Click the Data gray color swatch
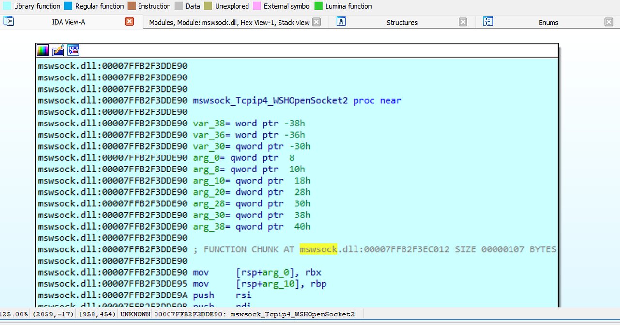The width and height of the screenshot is (620, 326). [178, 6]
